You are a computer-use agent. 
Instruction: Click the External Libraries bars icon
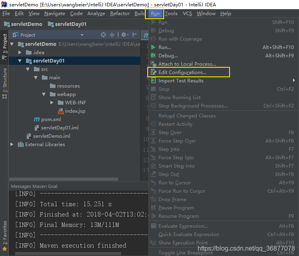[21, 145]
